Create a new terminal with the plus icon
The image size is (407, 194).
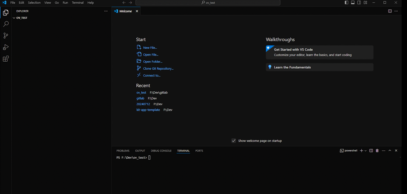click(361, 150)
